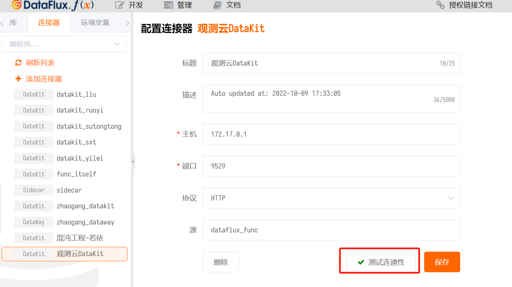The height and width of the screenshot is (287, 512).
Task: Click the 删除 button
Action: tap(221, 262)
